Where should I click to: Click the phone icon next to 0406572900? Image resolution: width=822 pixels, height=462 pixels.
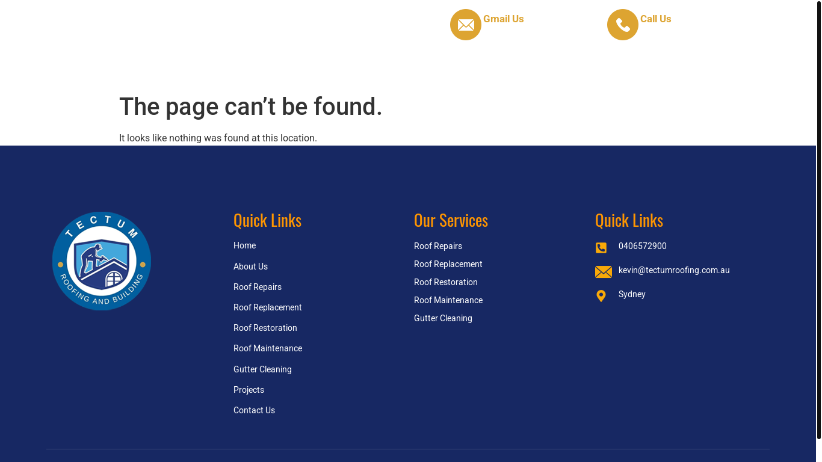click(601, 248)
